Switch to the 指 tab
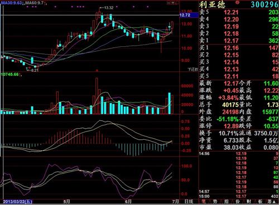Image resolution: width=279 pixels, height=205 pixels. tap(226, 202)
